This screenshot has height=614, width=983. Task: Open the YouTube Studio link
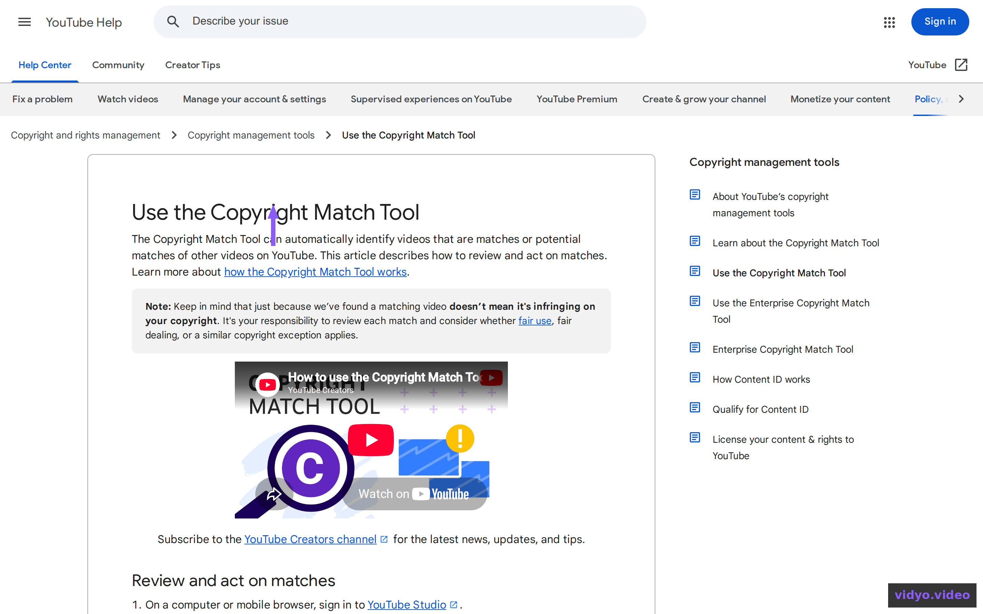click(x=407, y=605)
